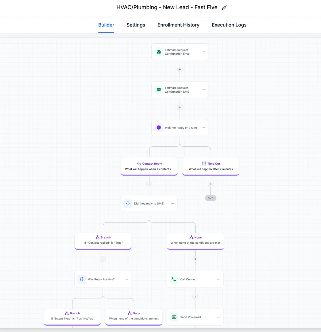This screenshot has width=321, height=332.
Task: Add a step after Call Connect
Action: click(195, 297)
